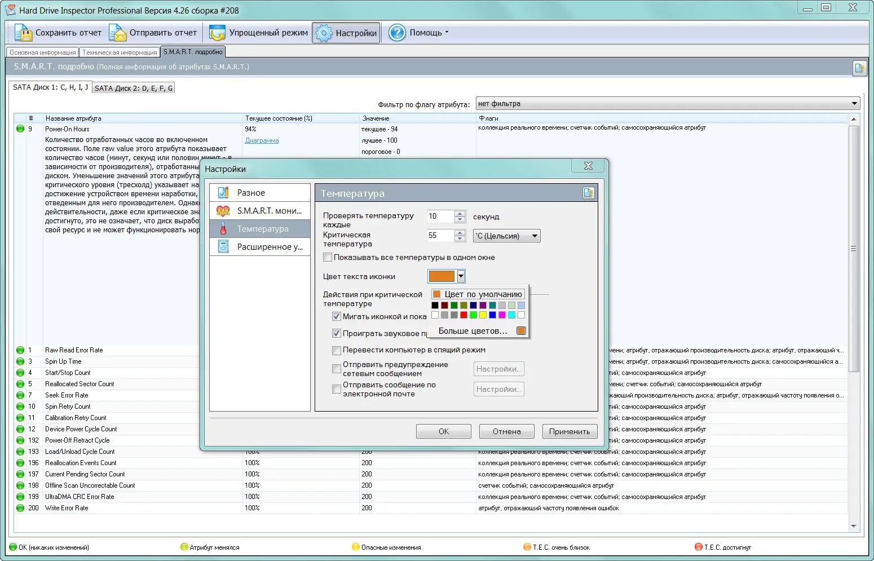Click the Помощь question mark icon
The image size is (874, 561).
(397, 33)
